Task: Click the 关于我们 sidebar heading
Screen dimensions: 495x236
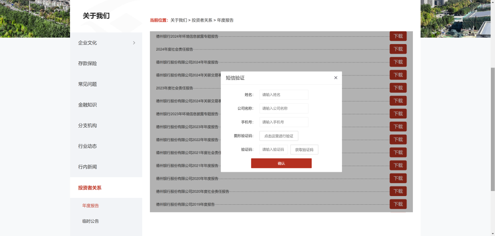Action: tap(96, 16)
